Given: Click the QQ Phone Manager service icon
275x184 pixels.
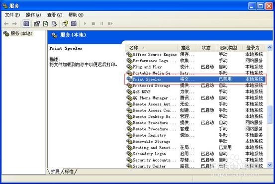Looking at the screenshot, I should point(129,98).
